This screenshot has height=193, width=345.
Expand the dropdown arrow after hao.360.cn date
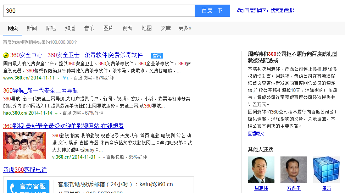[56, 114]
